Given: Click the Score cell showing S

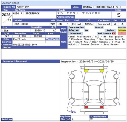Looking at the screenshot, I should click(119, 15).
